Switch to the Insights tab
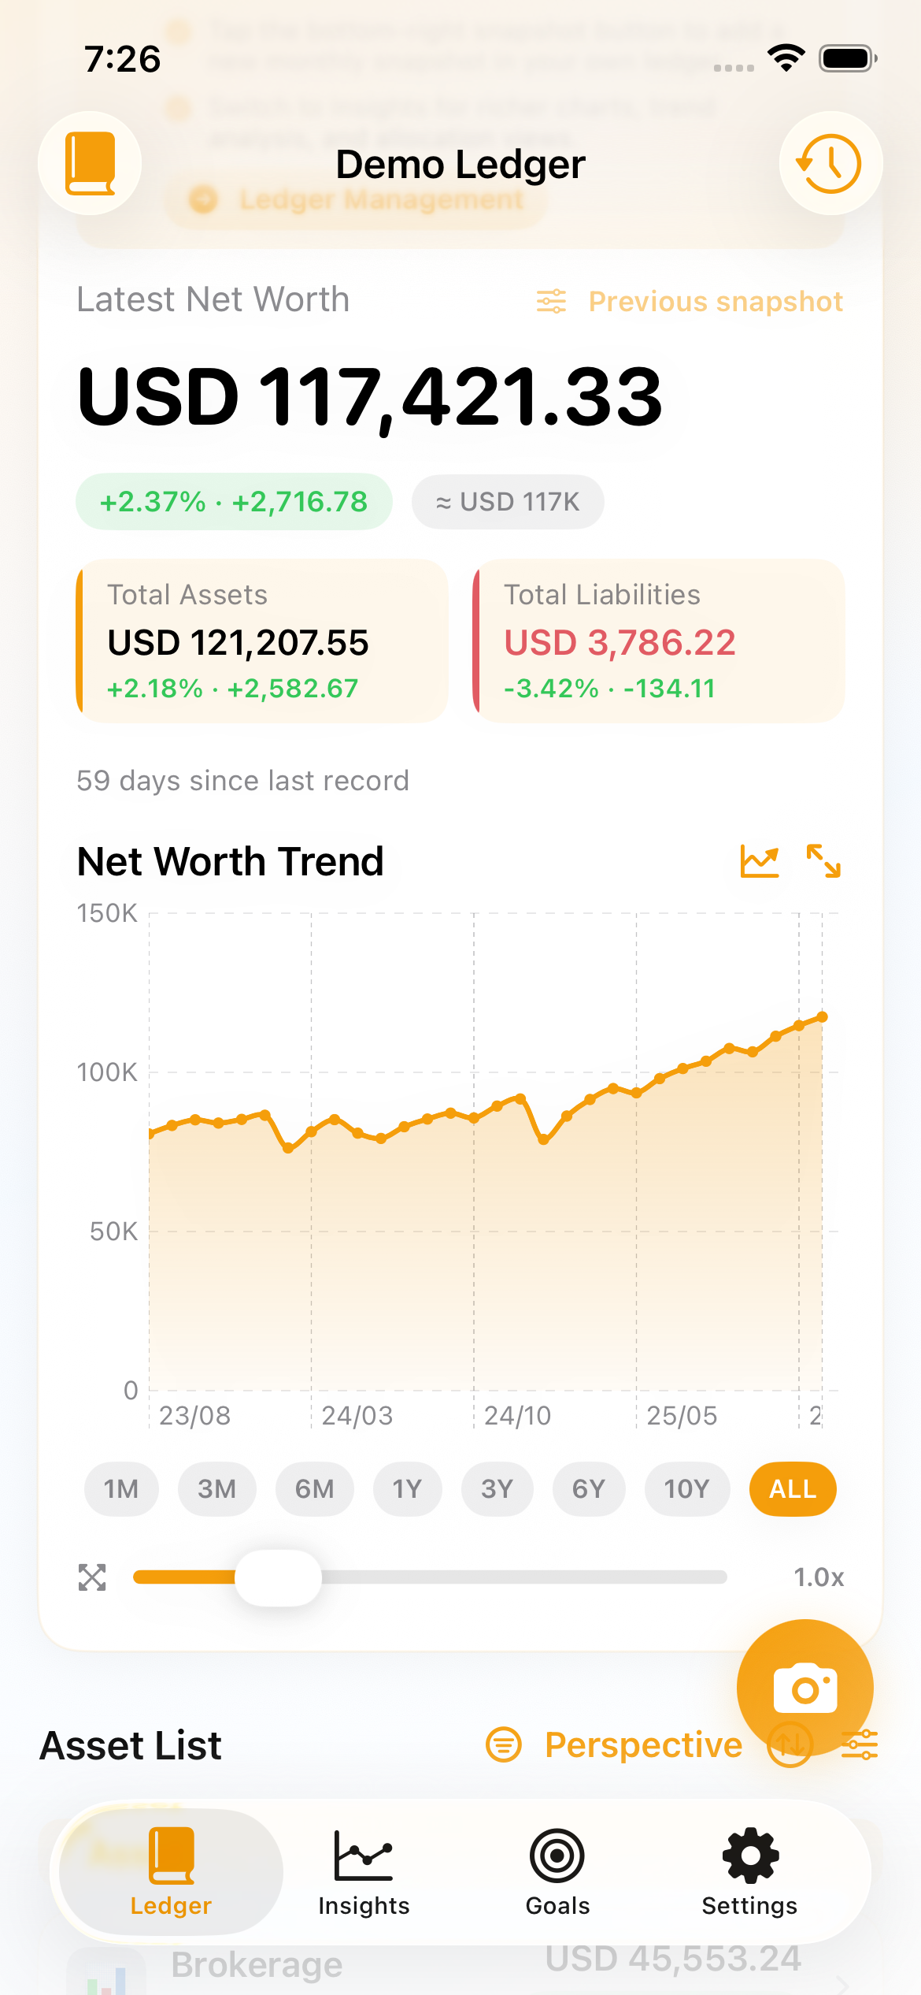 point(364,1872)
